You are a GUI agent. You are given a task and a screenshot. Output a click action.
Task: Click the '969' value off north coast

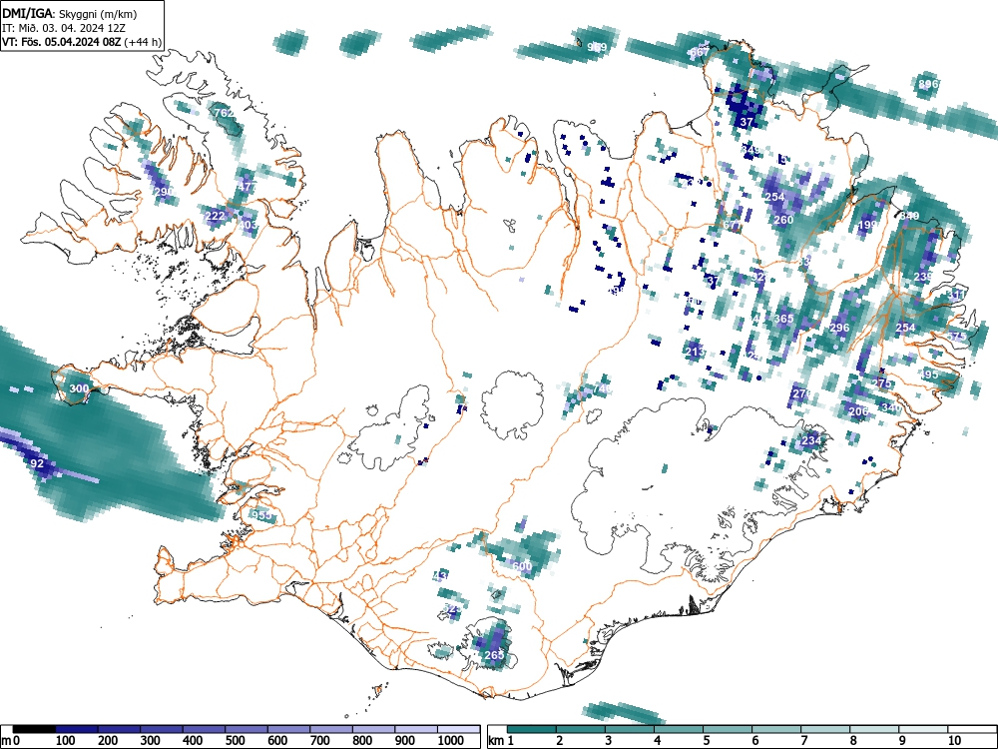point(597,47)
